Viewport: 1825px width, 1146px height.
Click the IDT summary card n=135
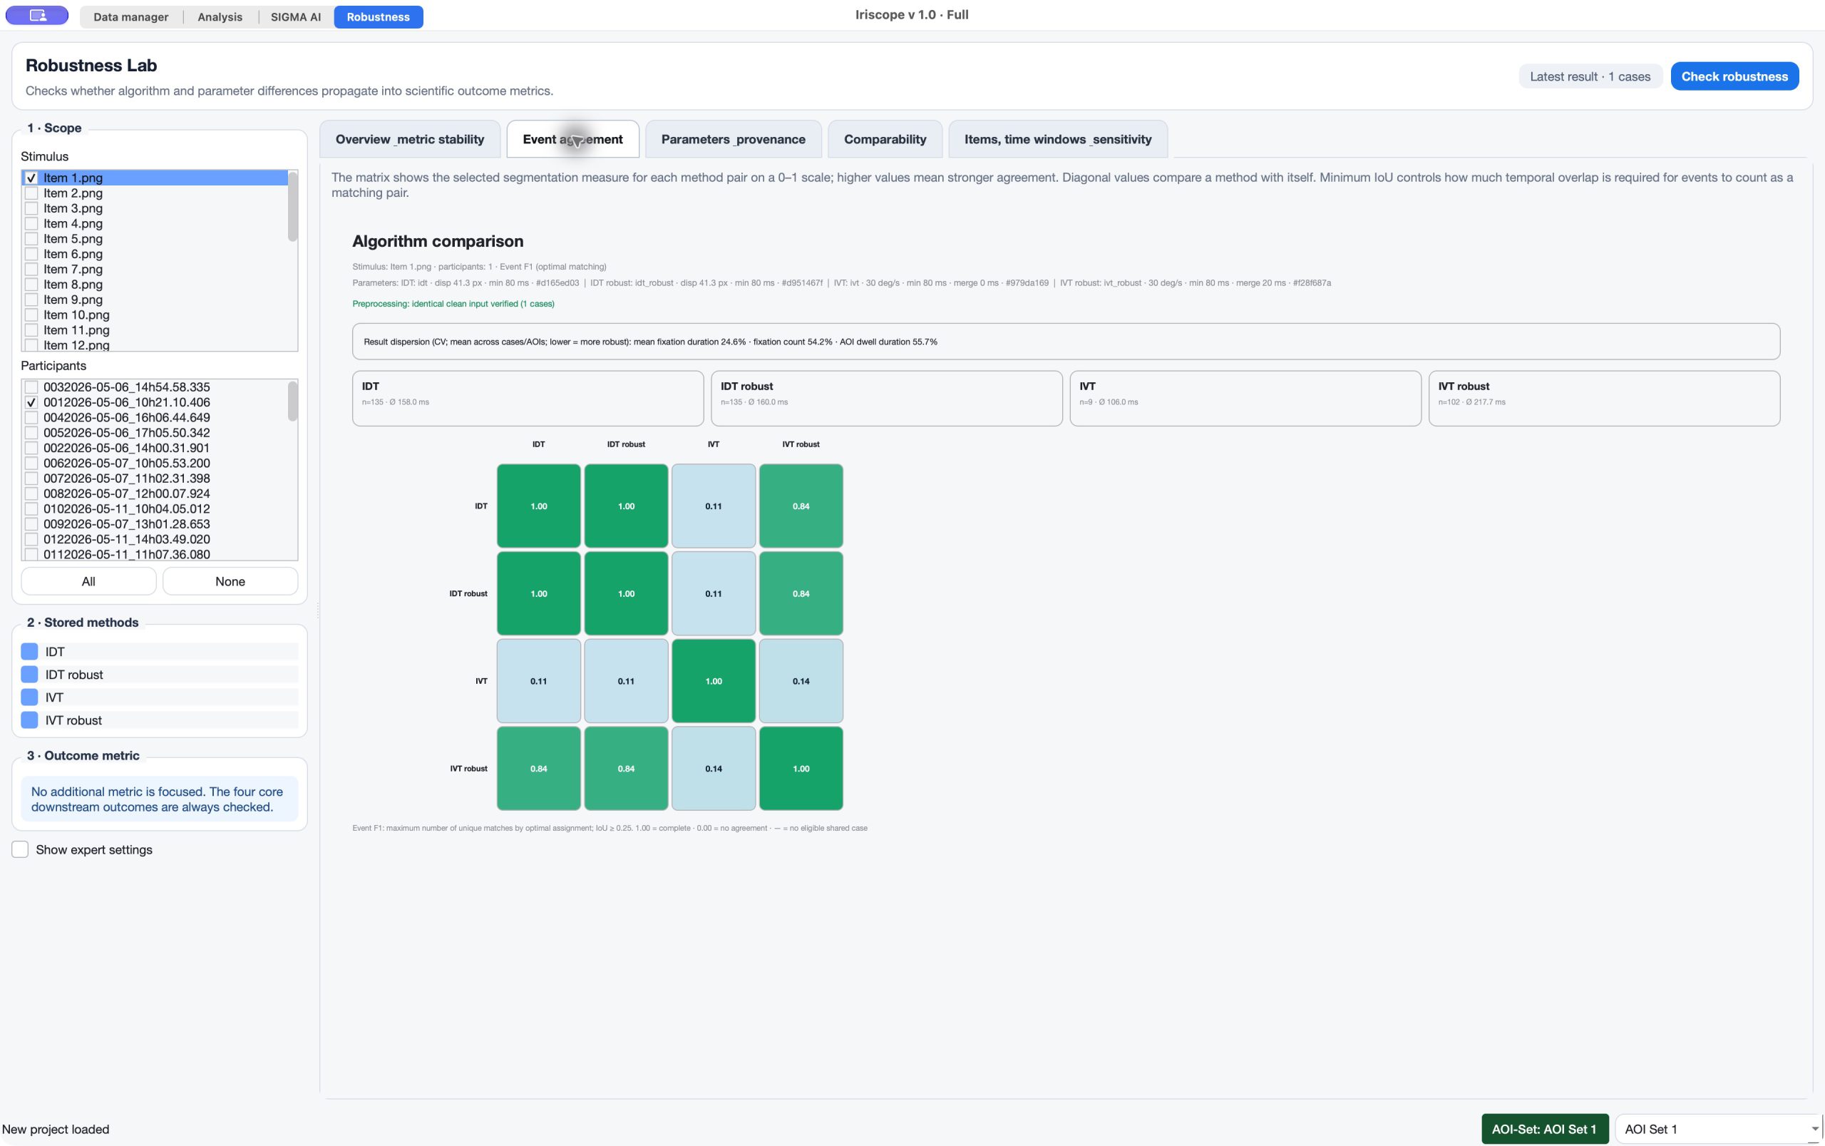[x=528, y=398]
